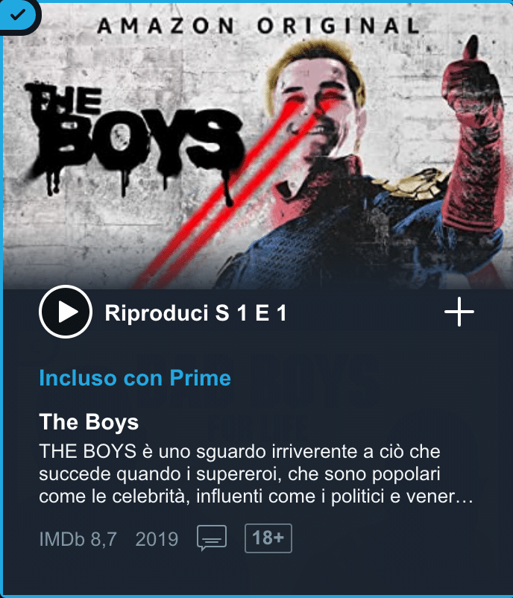Click description line about celebrità and politici
This screenshot has height=598, width=513.
pos(256,497)
